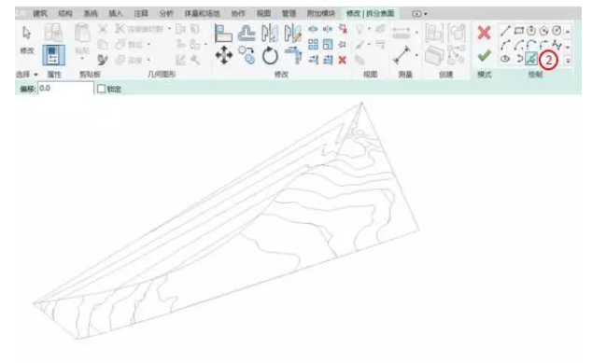Finish edit mode with green checkmark
592x363 pixels.
coord(484,56)
